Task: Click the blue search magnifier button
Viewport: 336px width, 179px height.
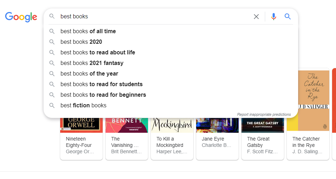Action: coord(288,17)
